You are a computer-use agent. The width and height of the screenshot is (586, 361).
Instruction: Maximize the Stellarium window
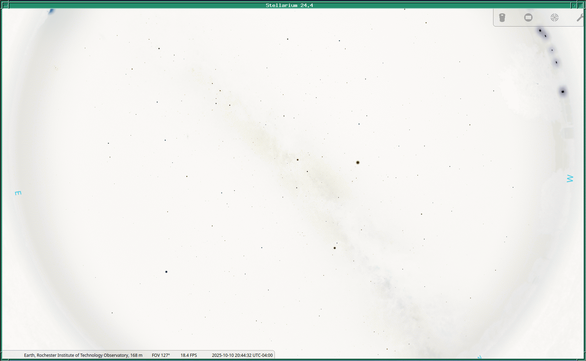point(581,5)
